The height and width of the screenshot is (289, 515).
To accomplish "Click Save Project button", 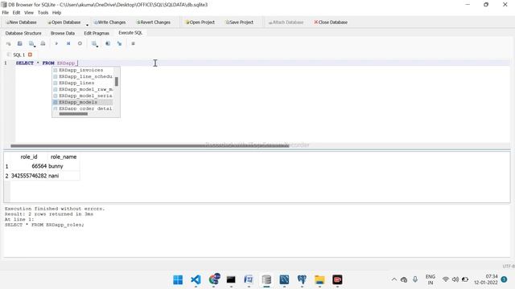I will [240, 22].
